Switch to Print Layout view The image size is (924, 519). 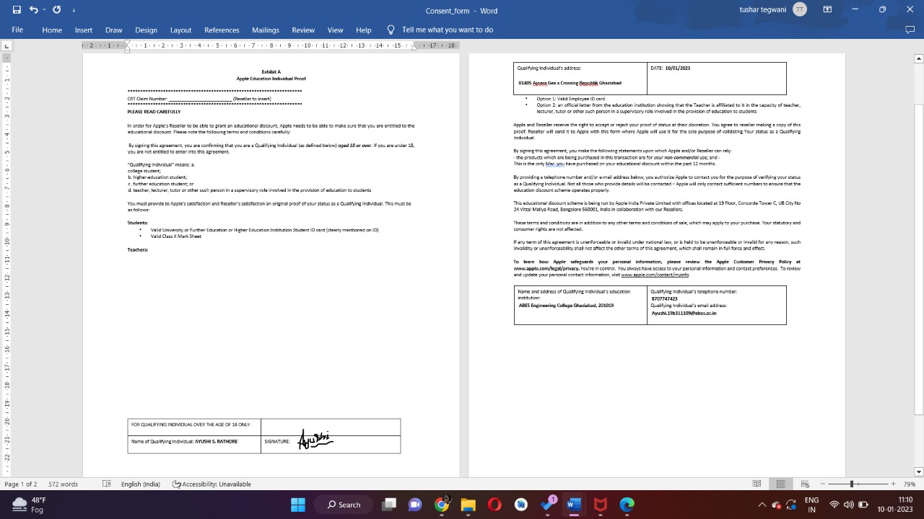(781, 484)
